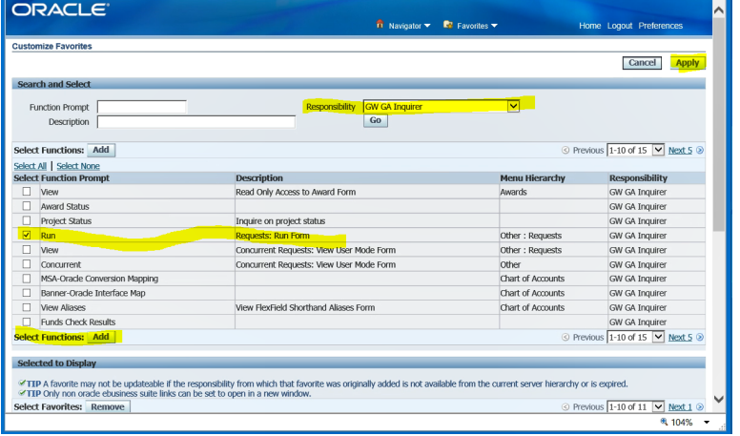Click the Next 1 link
740x436 pixels.
(x=680, y=406)
